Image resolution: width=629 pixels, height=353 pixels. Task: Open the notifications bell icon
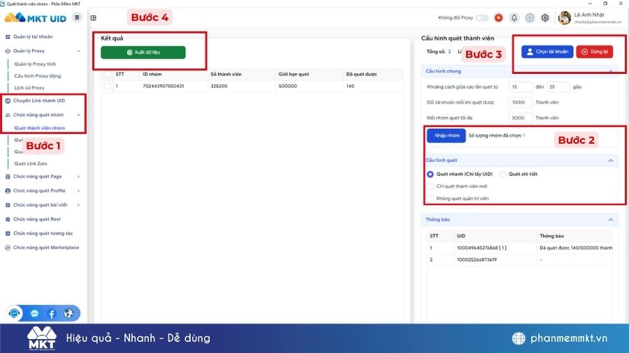514,18
